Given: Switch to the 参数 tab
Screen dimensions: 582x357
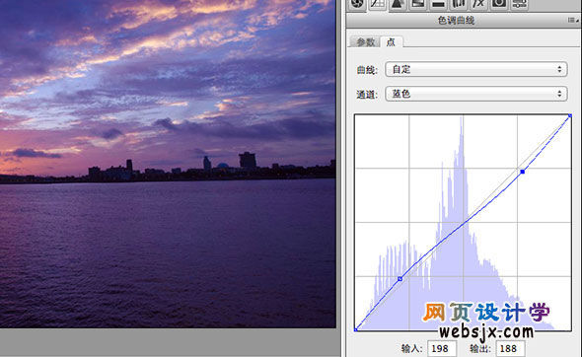Looking at the screenshot, I should tap(365, 42).
